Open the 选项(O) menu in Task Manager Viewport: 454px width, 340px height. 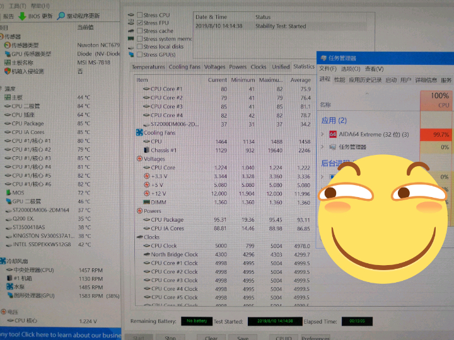click(x=351, y=69)
